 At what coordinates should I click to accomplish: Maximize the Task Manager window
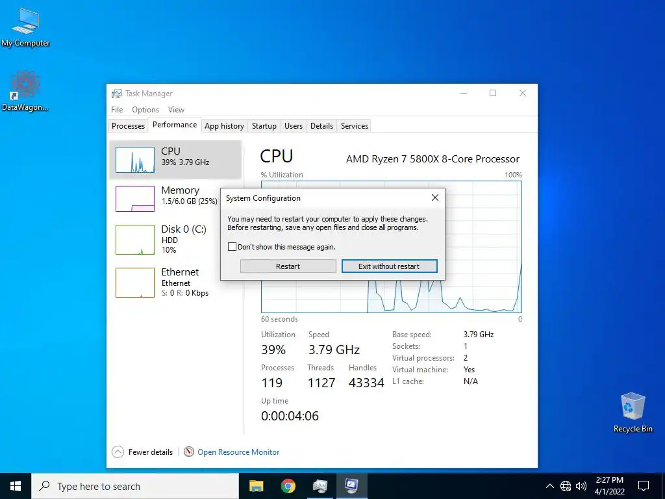pyautogui.click(x=493, y=93)
